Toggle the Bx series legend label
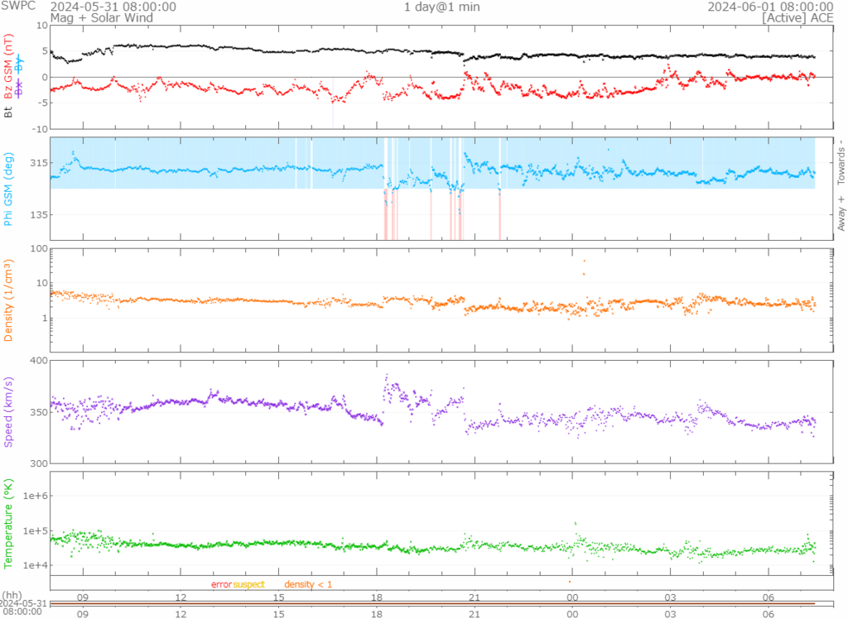Screen dimensions: 848x619 (x=20, y=89)
